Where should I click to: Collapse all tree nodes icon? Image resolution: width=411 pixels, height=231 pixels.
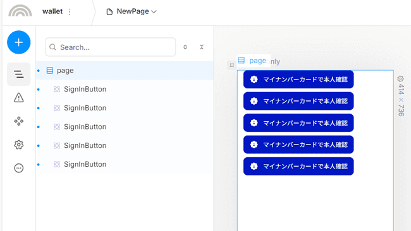click(202, 47)
